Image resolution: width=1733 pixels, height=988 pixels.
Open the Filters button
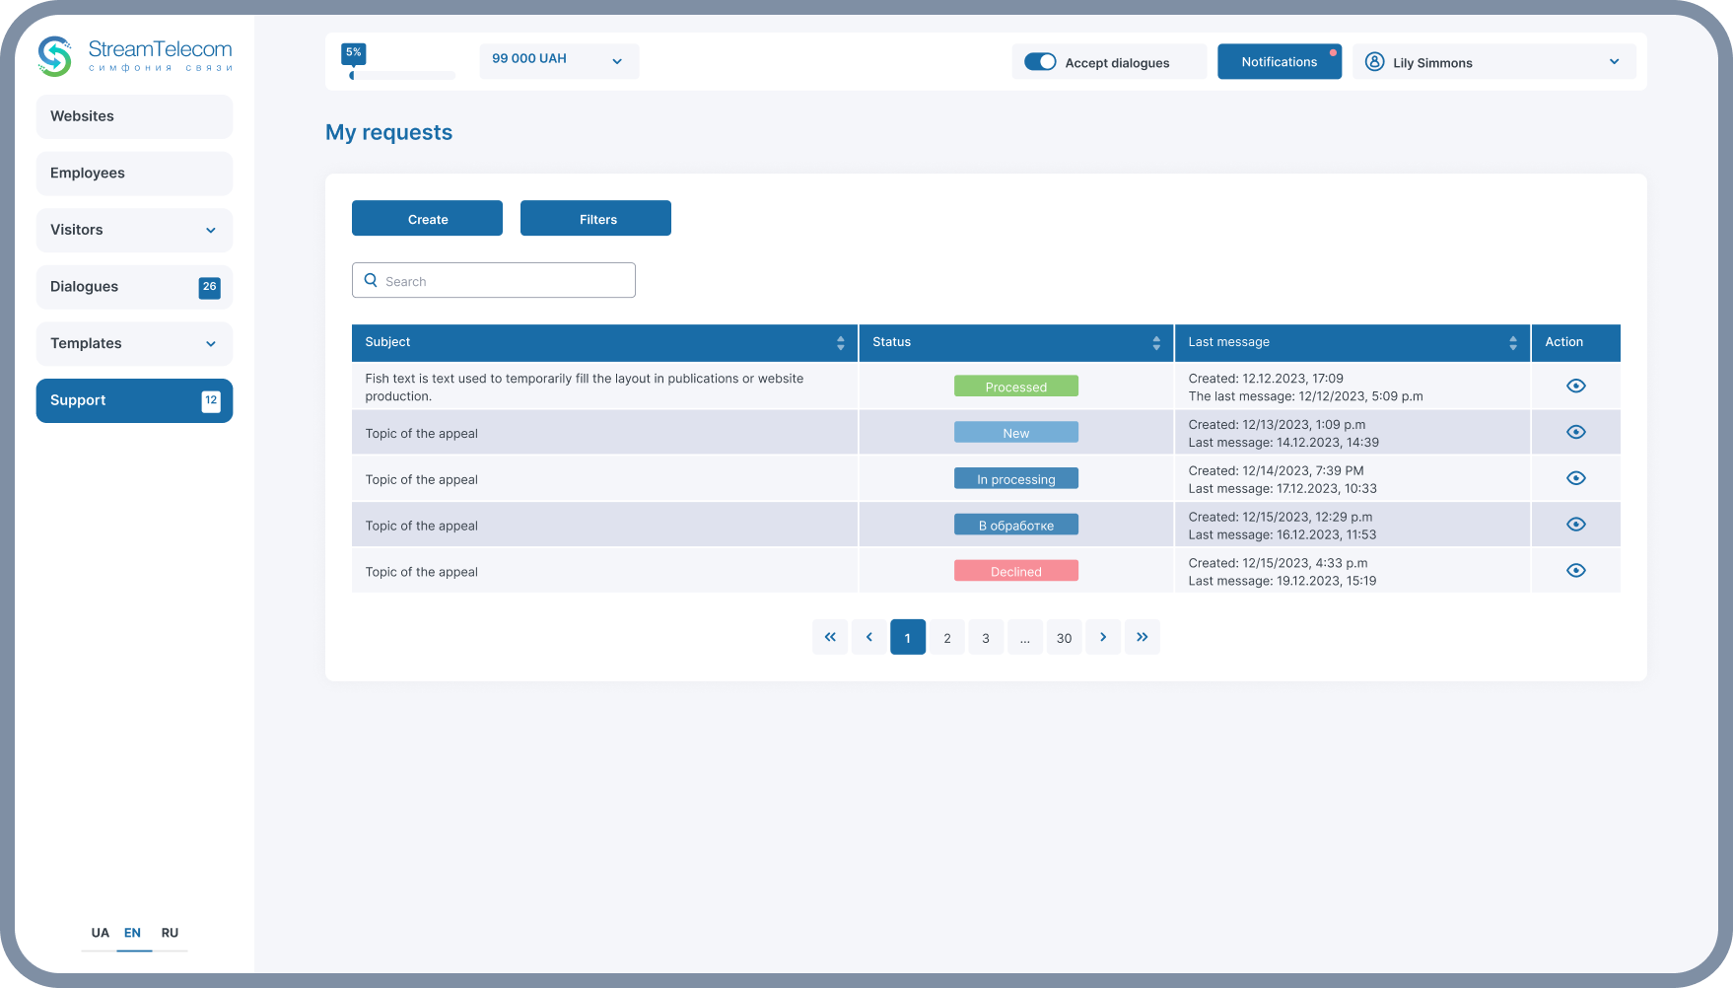pyautogui.click(x=595, y=219)
